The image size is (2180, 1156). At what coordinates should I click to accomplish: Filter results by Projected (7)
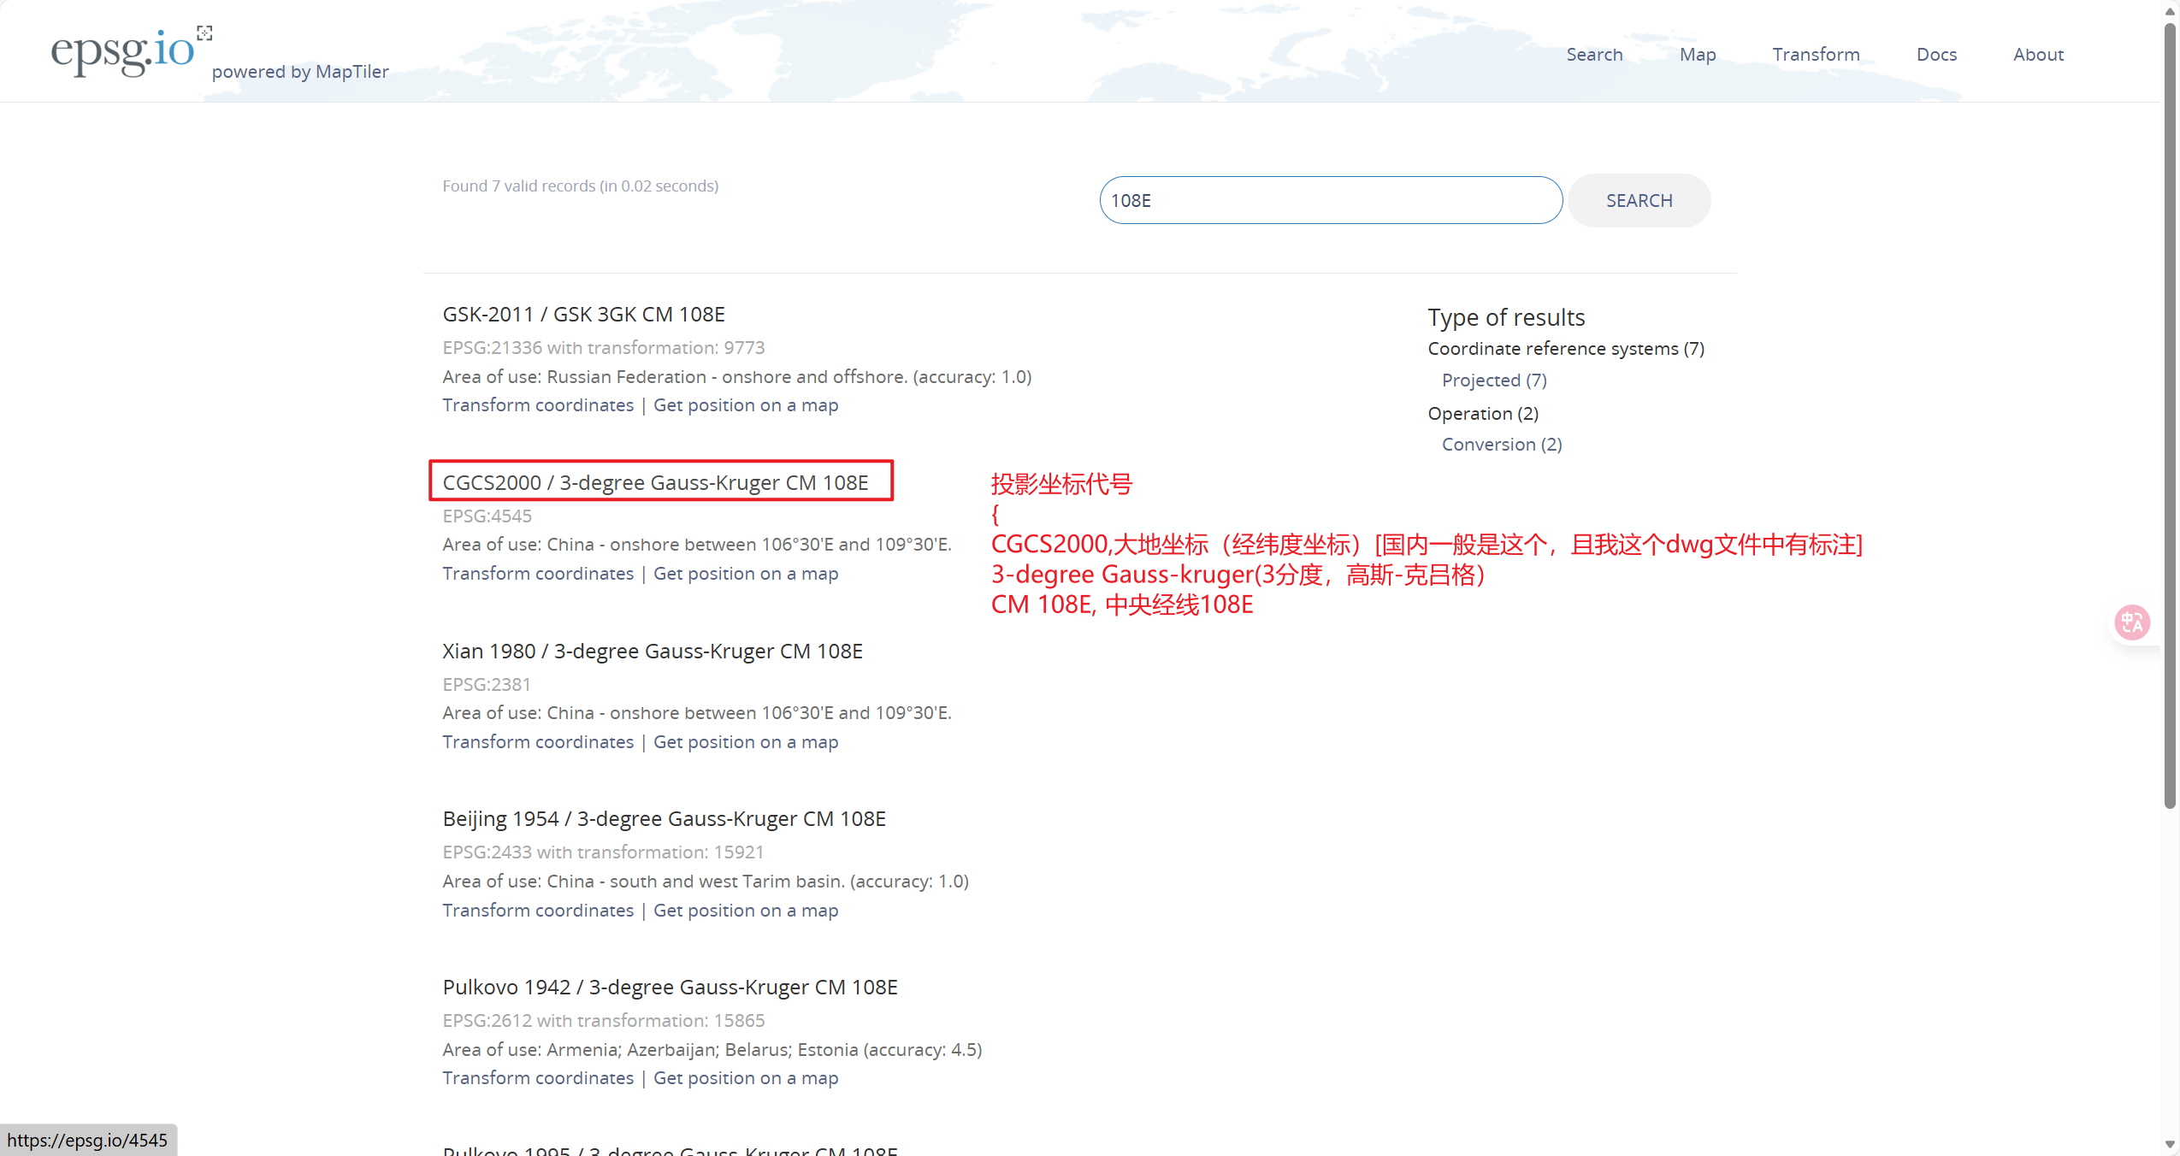click(1493, 380)
